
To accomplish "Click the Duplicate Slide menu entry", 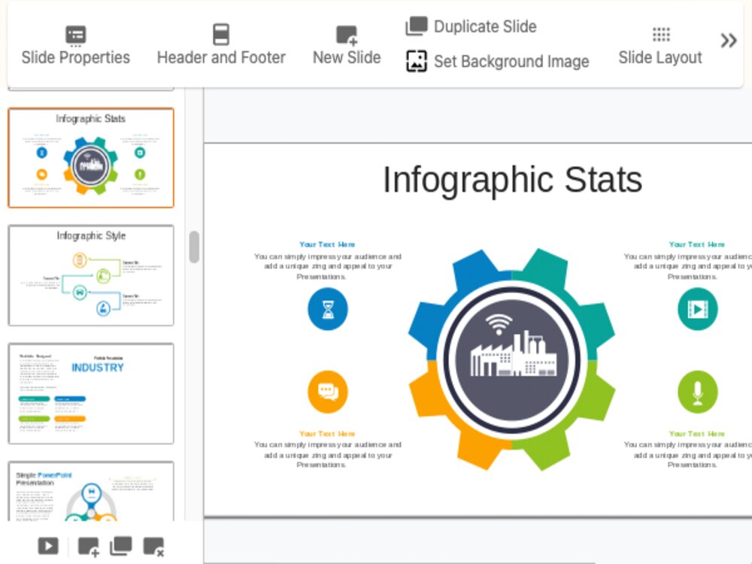I will tap(484, 26).
